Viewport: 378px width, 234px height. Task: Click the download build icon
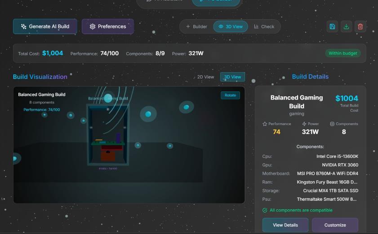coord(346,26)
